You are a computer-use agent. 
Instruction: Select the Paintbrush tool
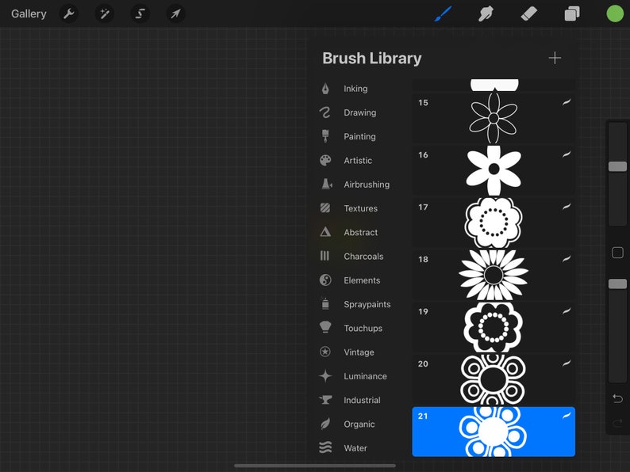coord(444,14)
